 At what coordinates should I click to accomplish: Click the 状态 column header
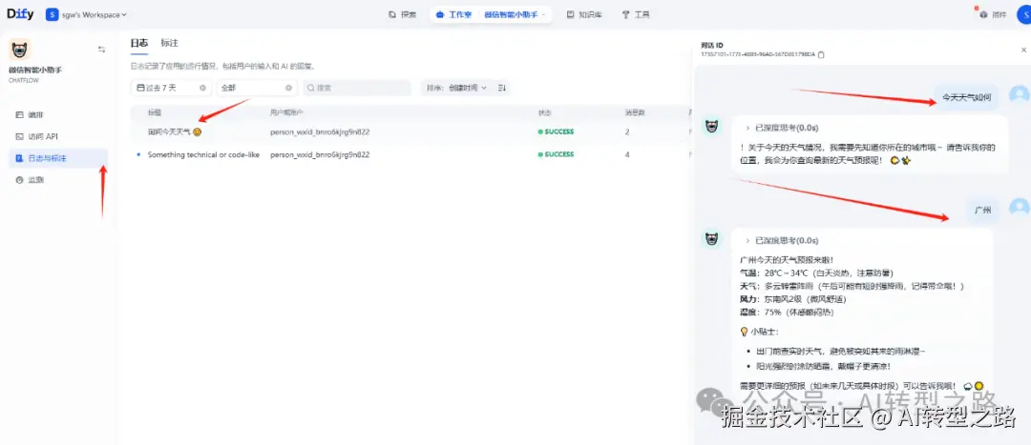click(545, 112)
